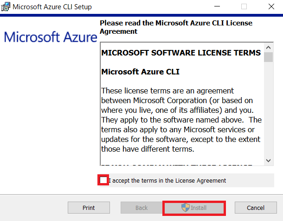The height and width of the screenshot is (221, 283).
Task: Click the 'Microsoft Azure CLI Setup' title text
Action: pos(52,7)
